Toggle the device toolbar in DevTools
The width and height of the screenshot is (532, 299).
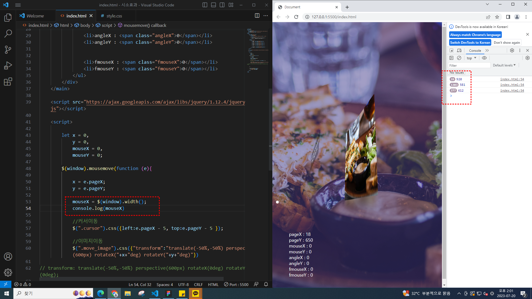[x=459, y=50]
